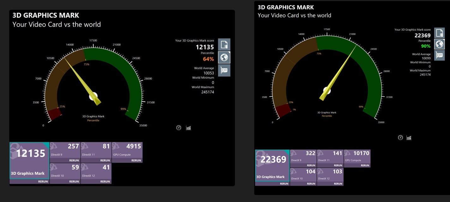Click the document report icon beside score 12135
Image resolution: width=450 pixels, height=202 pixels.
point(224,45)
